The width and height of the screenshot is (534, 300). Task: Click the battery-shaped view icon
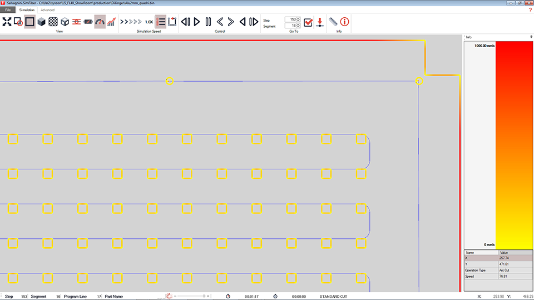pyautogui.click(x=88, y=22)
